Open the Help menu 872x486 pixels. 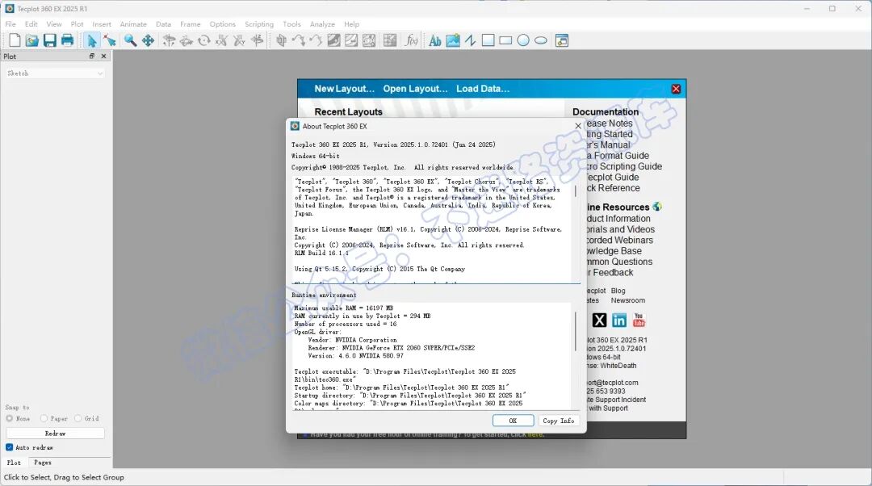click(x=351, y=24)
